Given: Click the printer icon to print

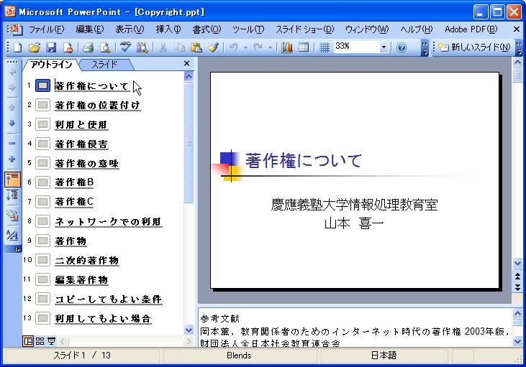Looking at the screenshot, I should pyautogui.click(x=88, y=47).
